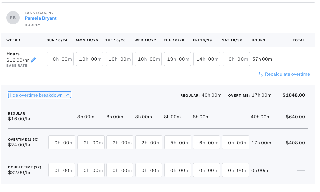The height and width of the screenshot is (192, 320).
Task: Click the $24.00/hr overtime rate text
Action: pos(19,145)
